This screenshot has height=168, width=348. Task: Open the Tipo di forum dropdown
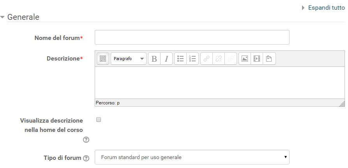point(192,157)
